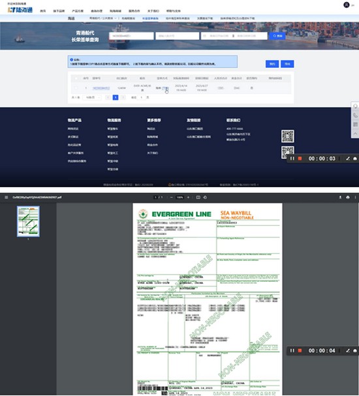This screenshot has width=359, height=396.
Task: Print the PDF with the printer icon
Action: (x=348, y=197)
